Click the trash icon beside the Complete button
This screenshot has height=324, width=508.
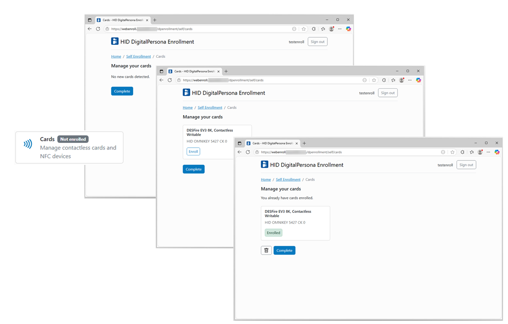pos(266,251)
